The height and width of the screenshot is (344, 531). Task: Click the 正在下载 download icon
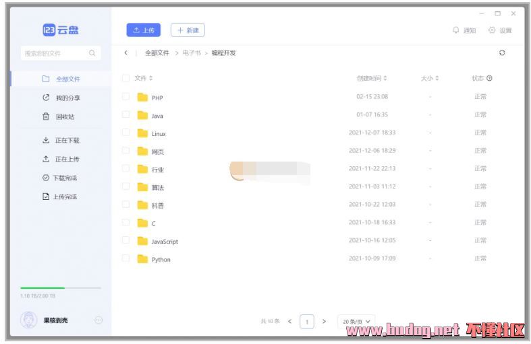point(46,140)
